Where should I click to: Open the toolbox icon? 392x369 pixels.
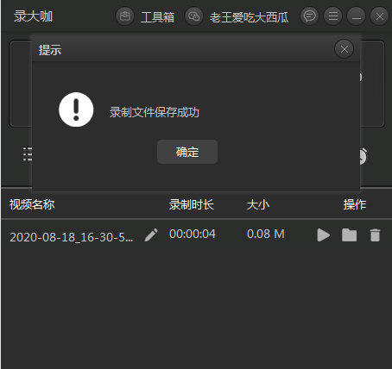124,16
